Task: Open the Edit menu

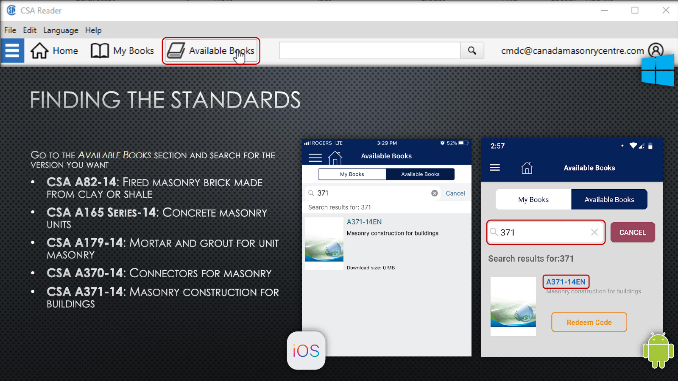Action: pyautogui.click(x=30, y=30)
